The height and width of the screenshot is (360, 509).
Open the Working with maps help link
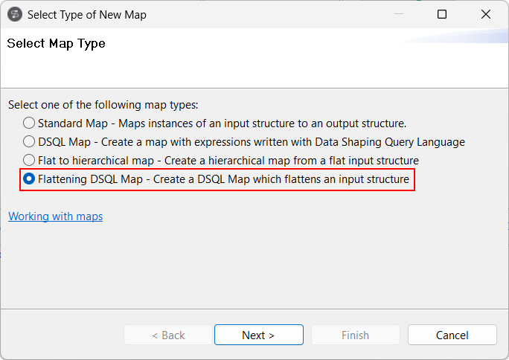[x=55, y=216]
